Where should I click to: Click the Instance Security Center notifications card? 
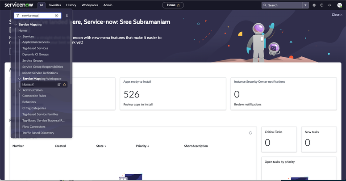tap(283, 94)
